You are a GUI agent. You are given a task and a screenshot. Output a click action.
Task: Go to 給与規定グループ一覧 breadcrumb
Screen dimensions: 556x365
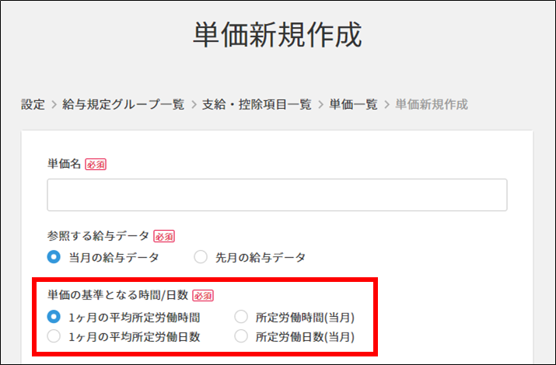coord(124,104)
